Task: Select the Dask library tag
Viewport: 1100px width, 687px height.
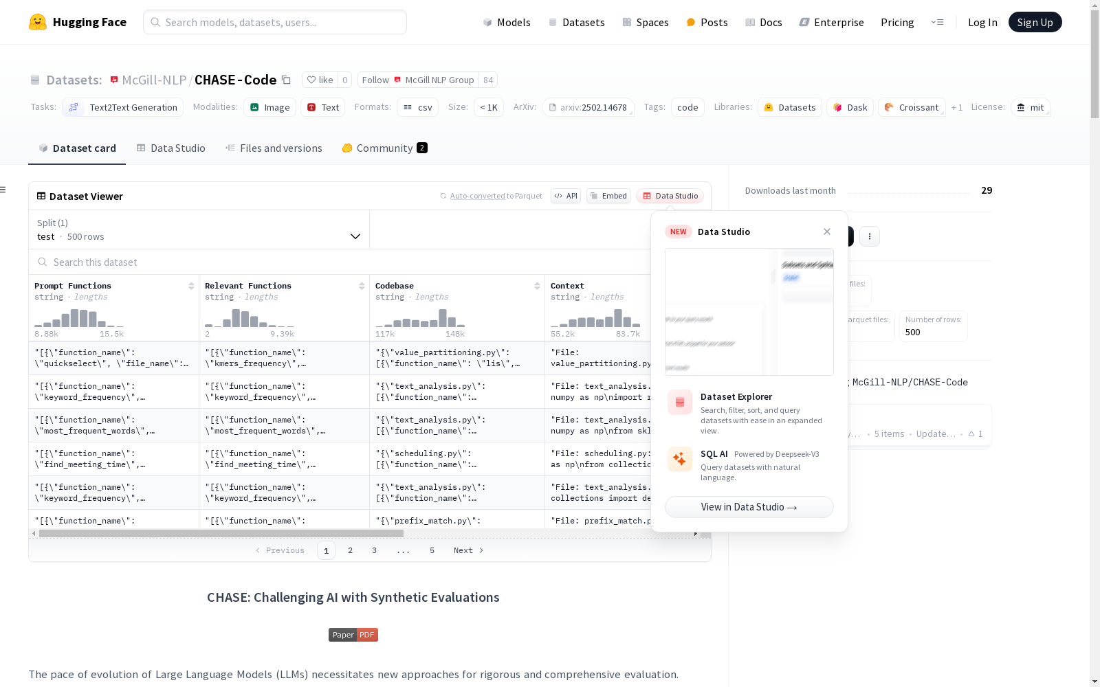Action: pos(850,107)
